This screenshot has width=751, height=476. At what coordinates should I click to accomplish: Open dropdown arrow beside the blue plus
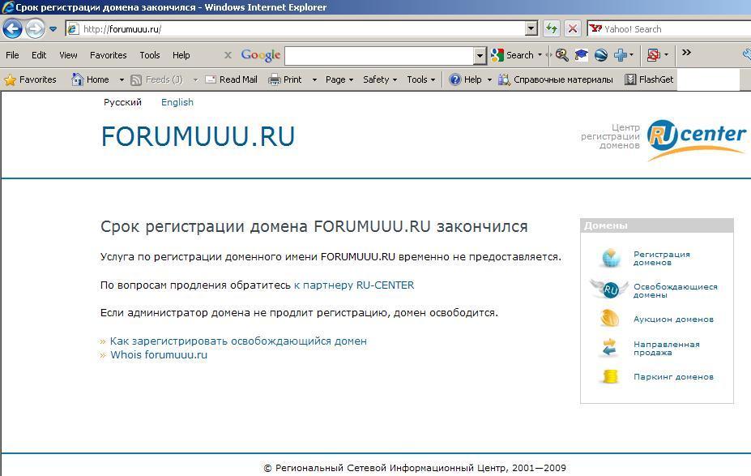[632, 55]
